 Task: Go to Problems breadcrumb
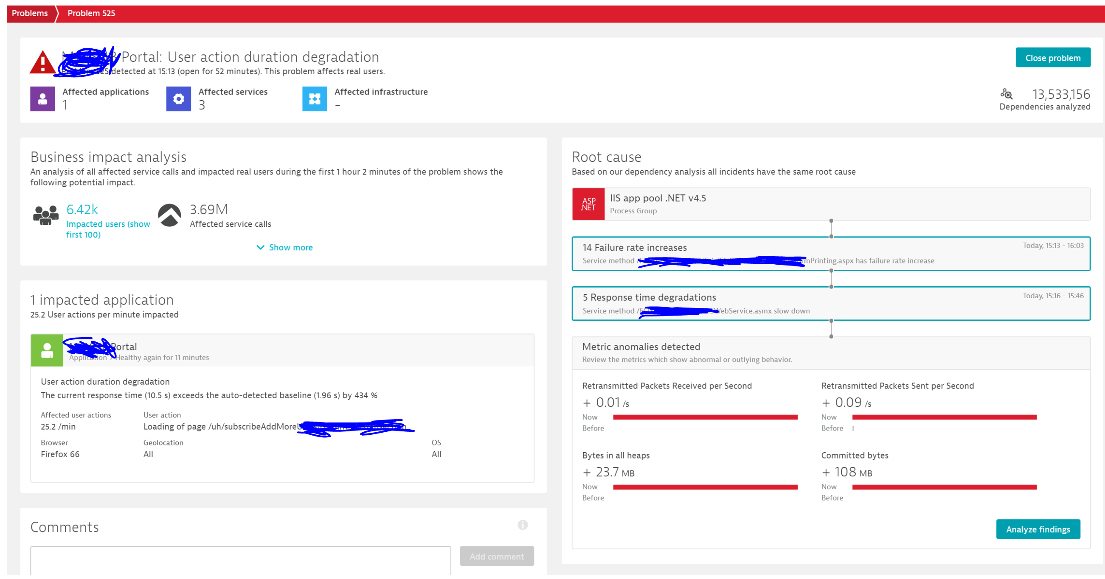[x=30, y=13]
